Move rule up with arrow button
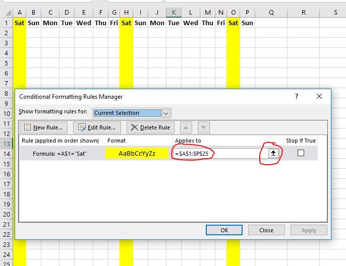346x266 pixels. coord(186,127)
